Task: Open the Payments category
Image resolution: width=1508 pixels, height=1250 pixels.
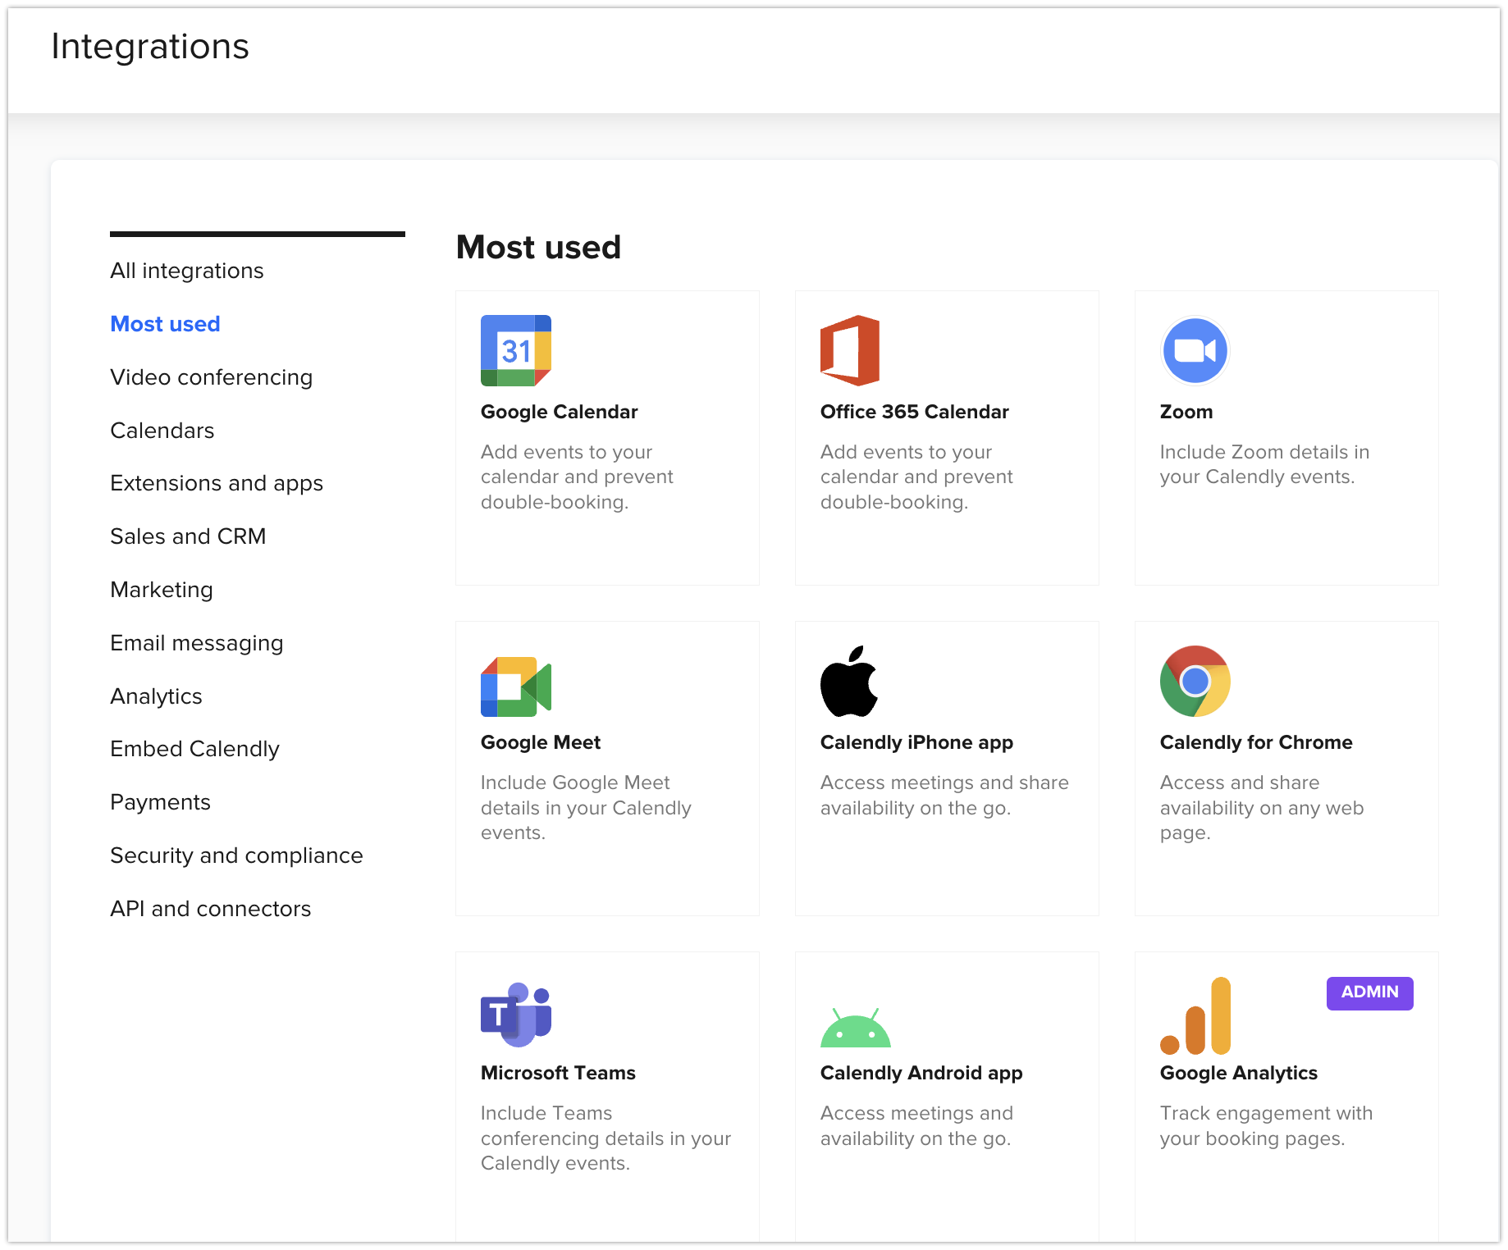Action: pos(161,802)
